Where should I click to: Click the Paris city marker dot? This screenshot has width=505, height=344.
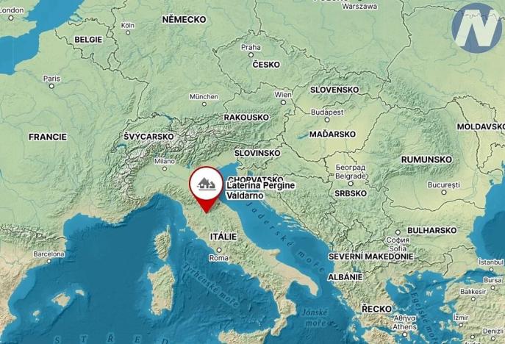(51, 86)
